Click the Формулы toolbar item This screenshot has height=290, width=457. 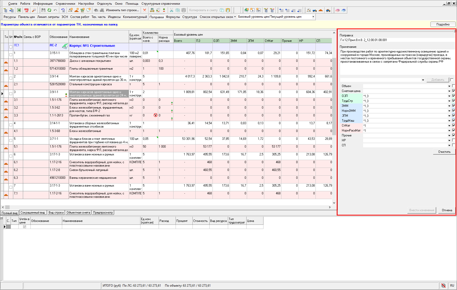click(173, 17)
